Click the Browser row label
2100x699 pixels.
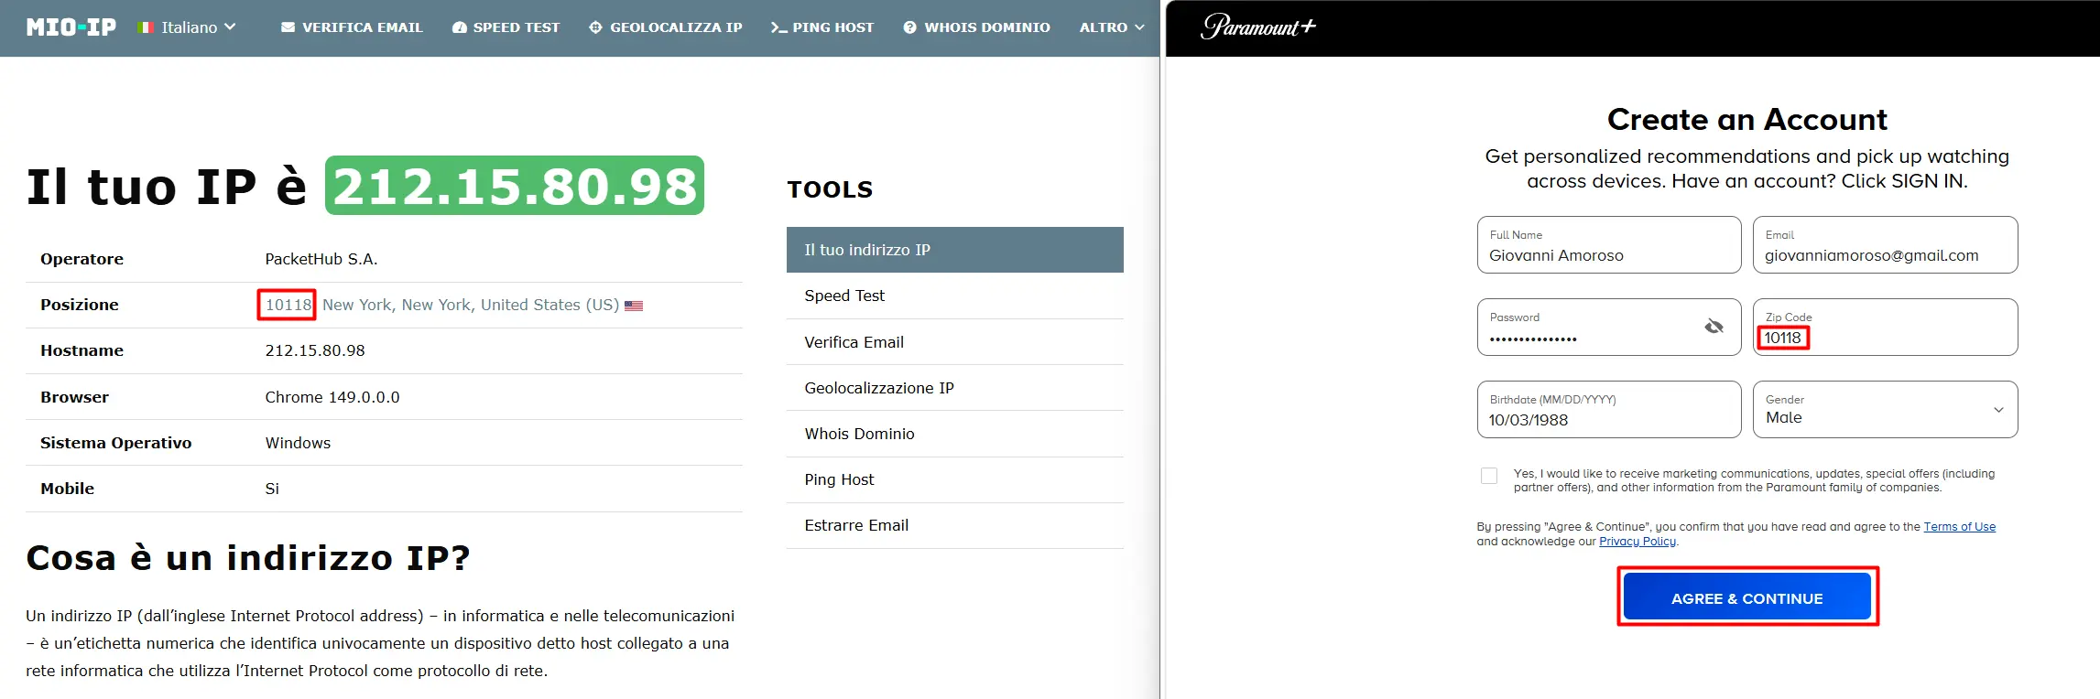(x=74, y=397)
